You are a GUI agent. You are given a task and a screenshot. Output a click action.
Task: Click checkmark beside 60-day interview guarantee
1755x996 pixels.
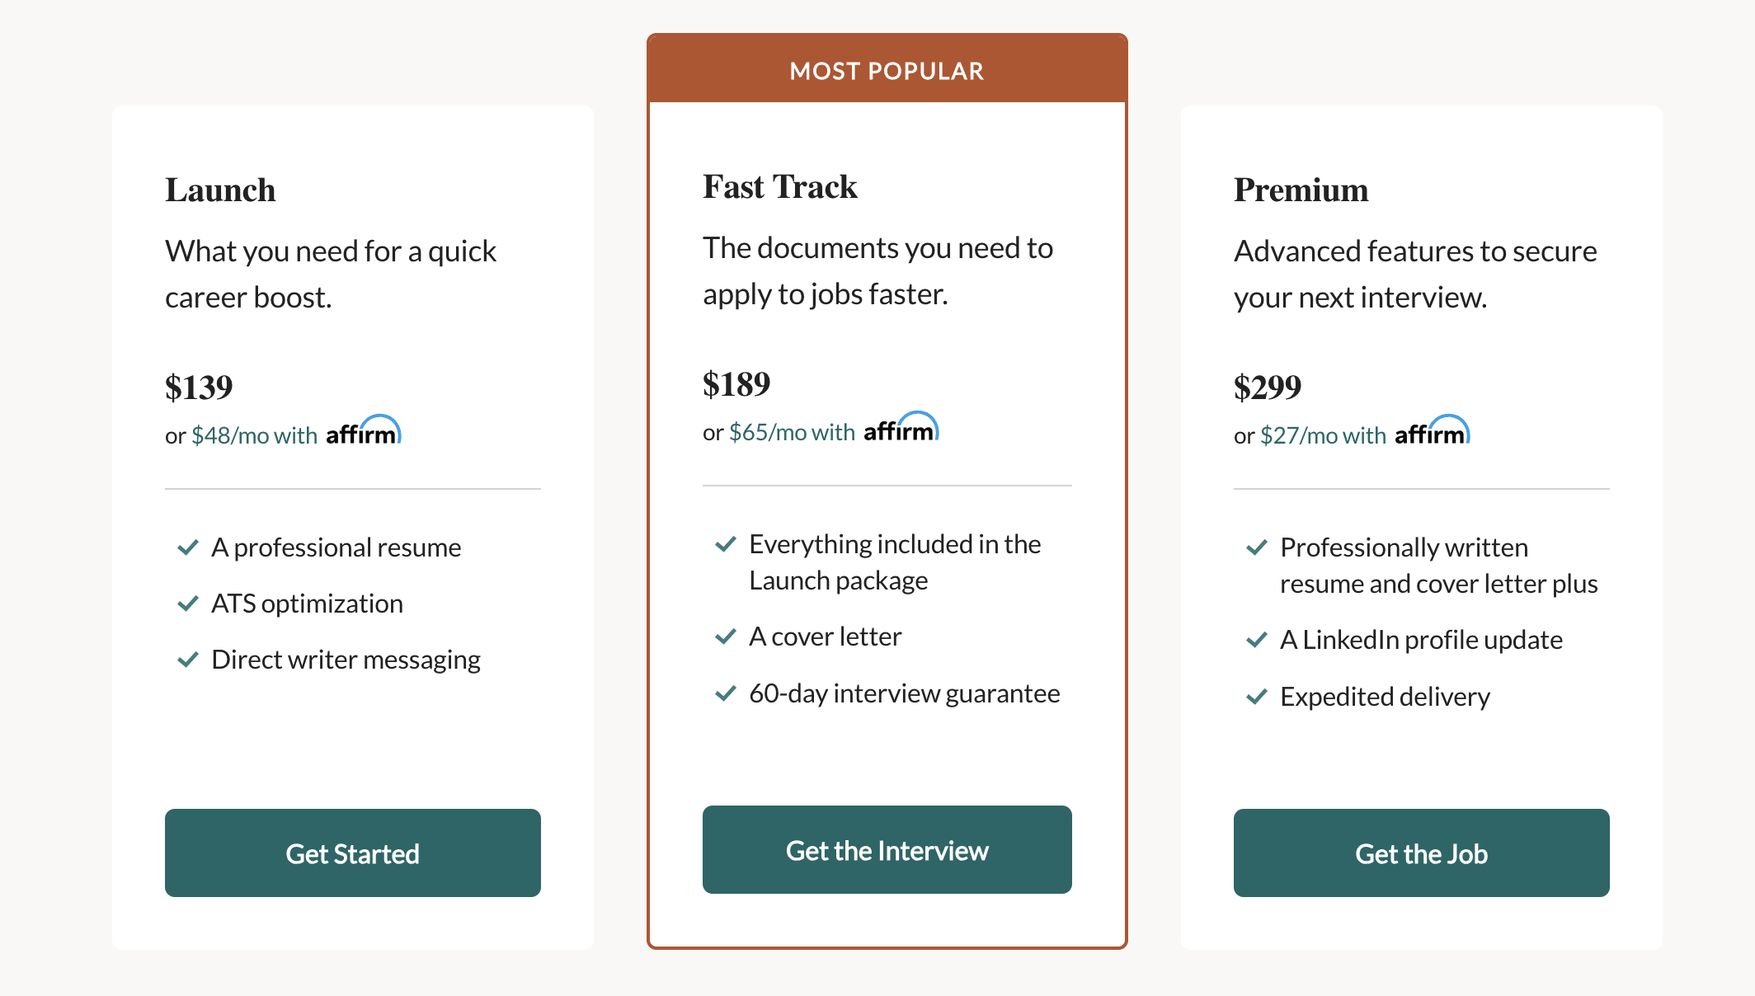click(726, 693)
